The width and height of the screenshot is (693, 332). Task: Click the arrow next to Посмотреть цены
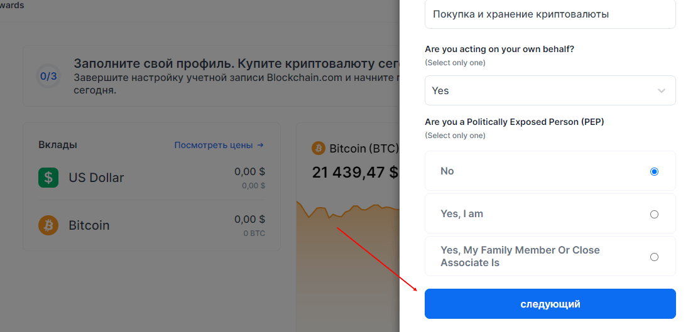(260, 145)
